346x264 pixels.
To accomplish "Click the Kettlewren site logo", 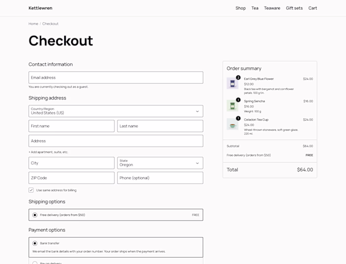I will [x=41, y=8].
